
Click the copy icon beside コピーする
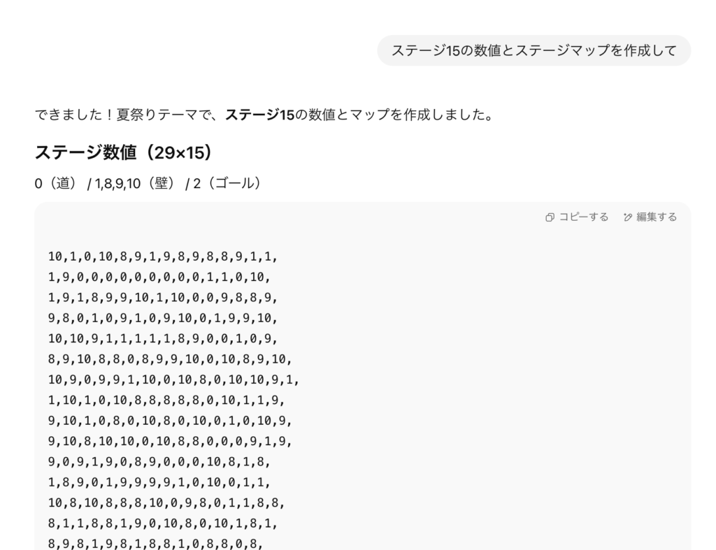click(x=550, y=217)
